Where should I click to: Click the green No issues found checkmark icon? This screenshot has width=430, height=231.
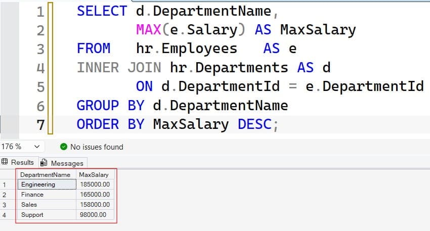[64, 147]
